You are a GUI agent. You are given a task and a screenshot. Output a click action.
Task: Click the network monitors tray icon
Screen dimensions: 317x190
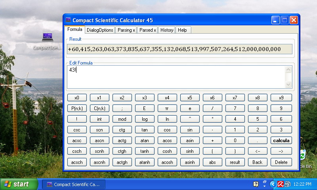click(288, 184)
